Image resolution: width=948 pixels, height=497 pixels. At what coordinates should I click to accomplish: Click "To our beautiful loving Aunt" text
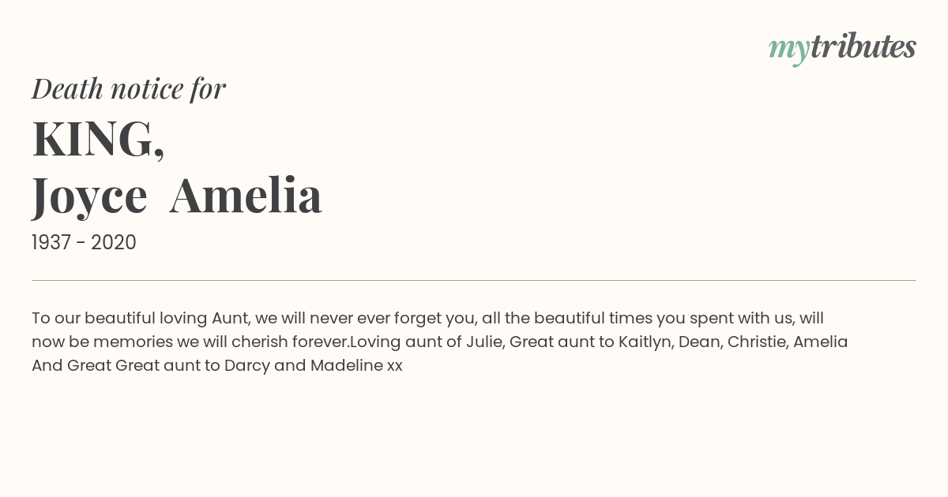pos(141,319)
